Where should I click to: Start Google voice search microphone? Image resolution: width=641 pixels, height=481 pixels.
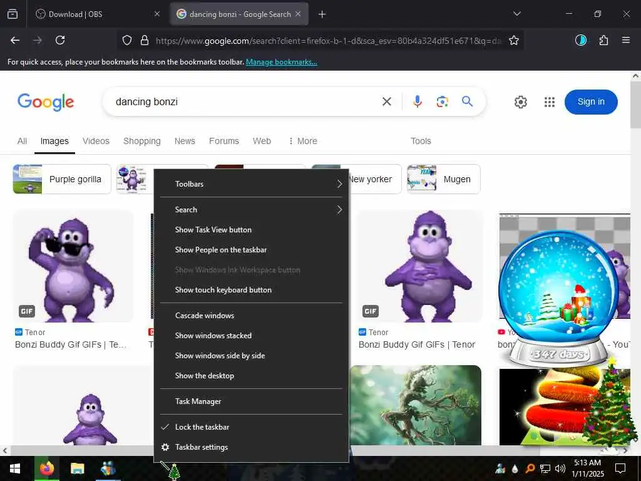(x=418, y=101)
